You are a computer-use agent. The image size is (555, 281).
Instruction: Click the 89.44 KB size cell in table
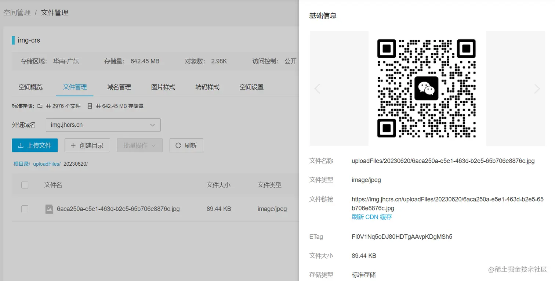(219, 209)
